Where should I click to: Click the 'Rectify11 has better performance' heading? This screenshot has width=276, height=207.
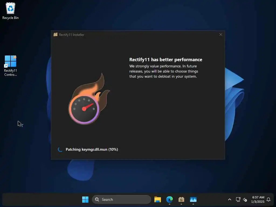[x=166, y=60]
